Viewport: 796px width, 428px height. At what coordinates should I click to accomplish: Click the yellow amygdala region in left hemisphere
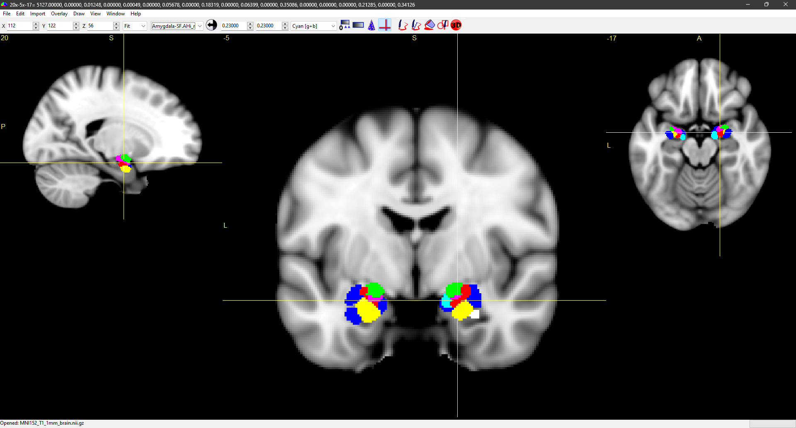(367, 311)
